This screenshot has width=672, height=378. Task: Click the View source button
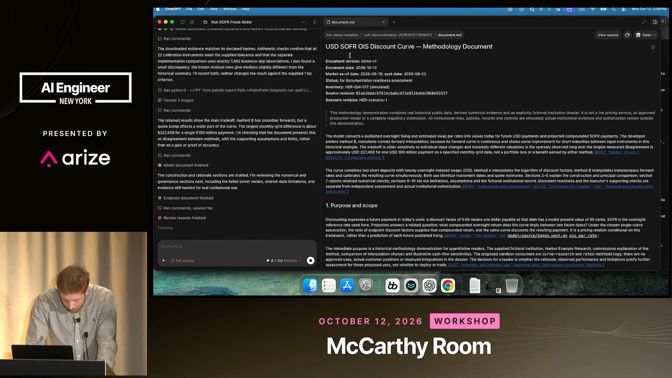[x=608, y=35]
